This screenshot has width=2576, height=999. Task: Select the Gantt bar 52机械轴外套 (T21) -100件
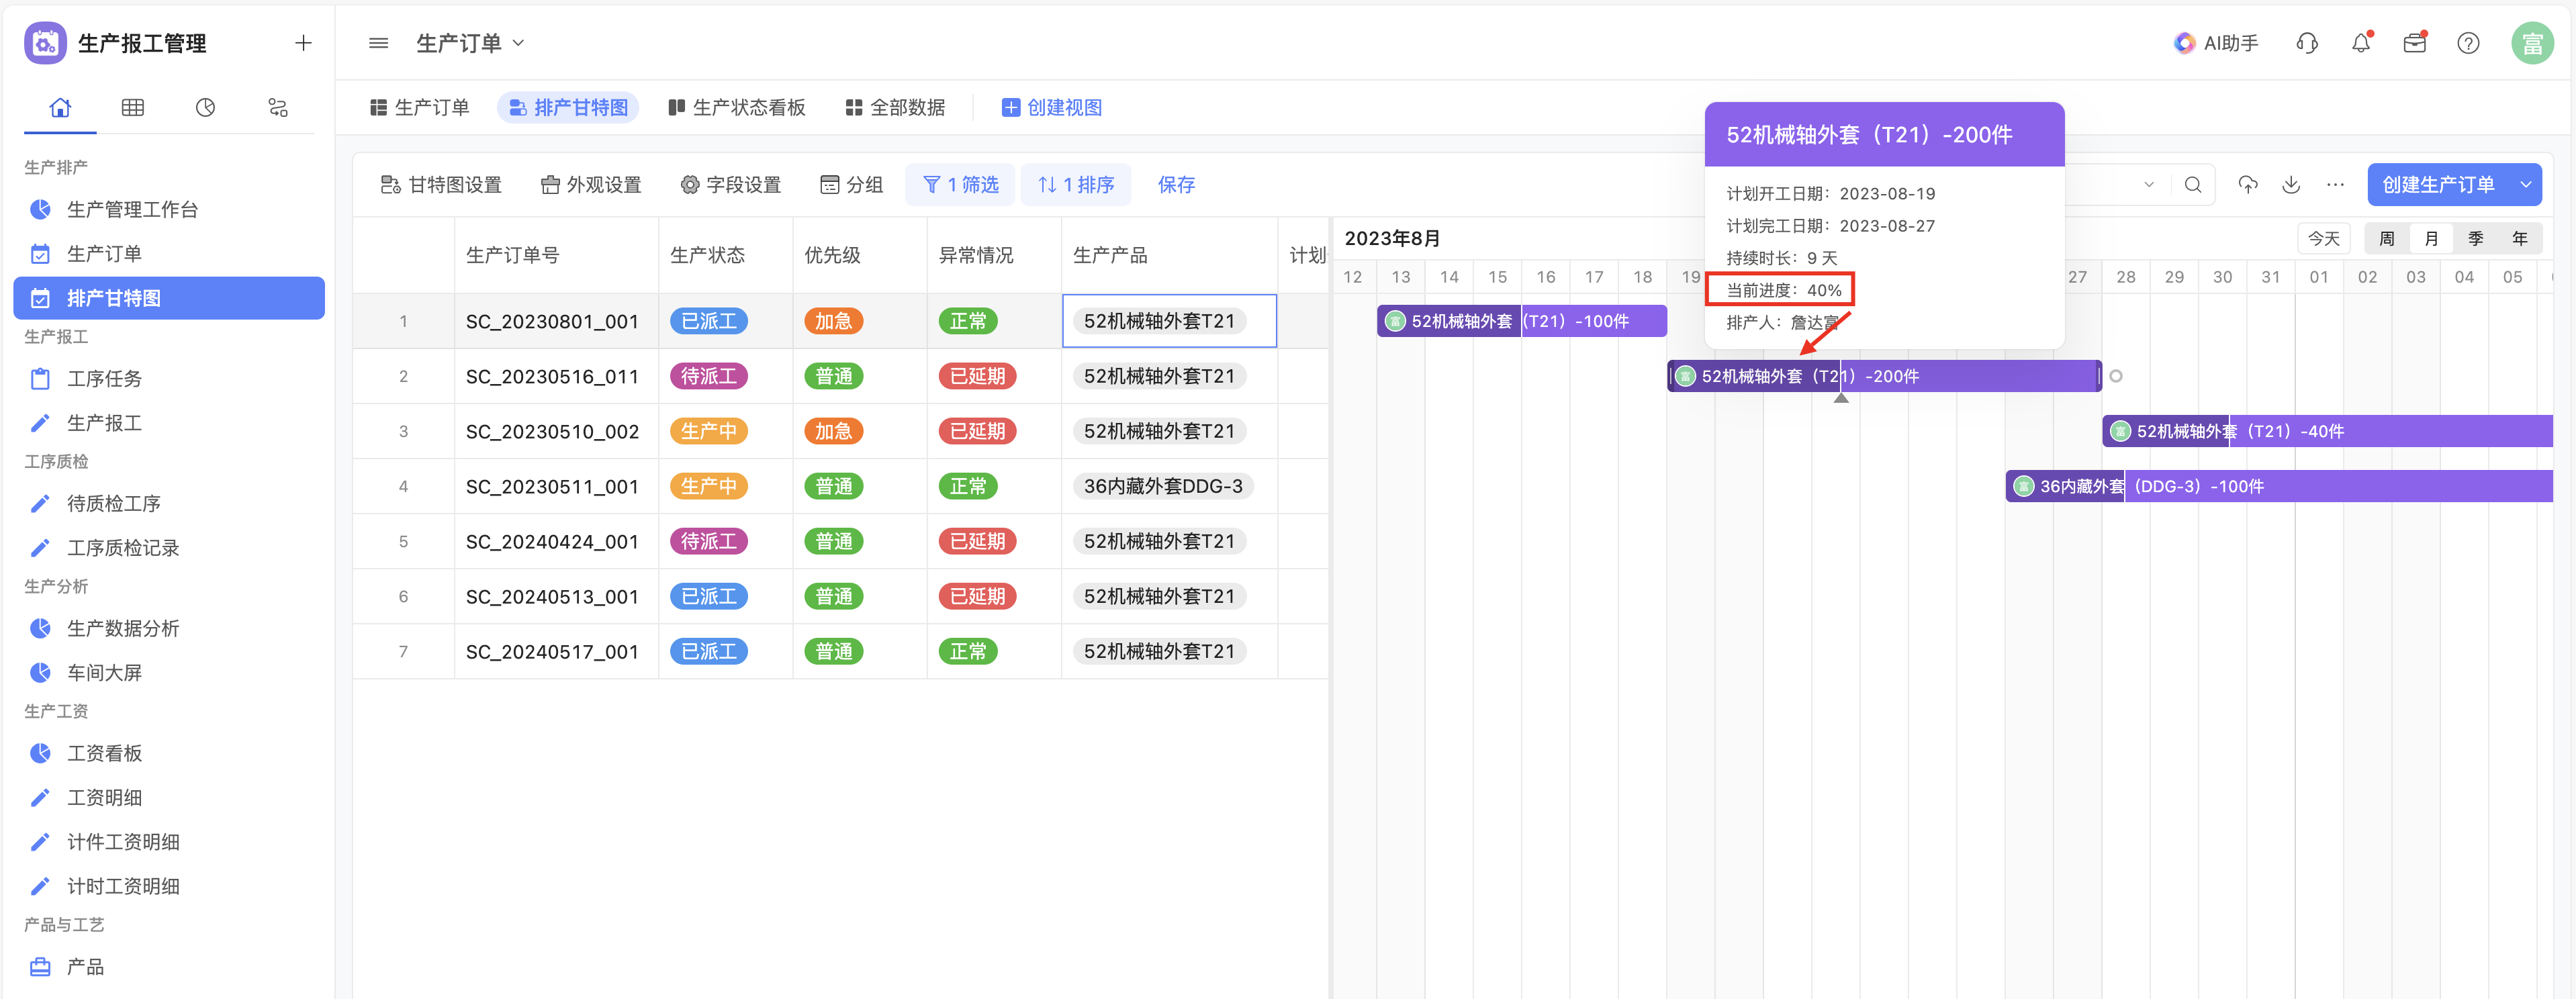pos(1521,321)
